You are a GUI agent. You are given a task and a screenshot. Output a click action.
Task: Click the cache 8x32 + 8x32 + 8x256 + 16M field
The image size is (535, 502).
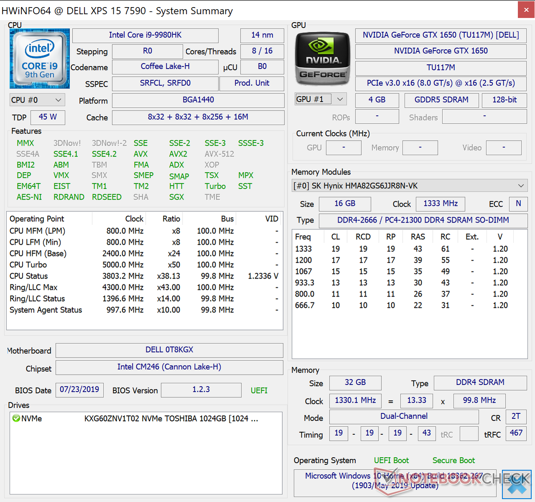pyautogui.click(x=198, y=117)
